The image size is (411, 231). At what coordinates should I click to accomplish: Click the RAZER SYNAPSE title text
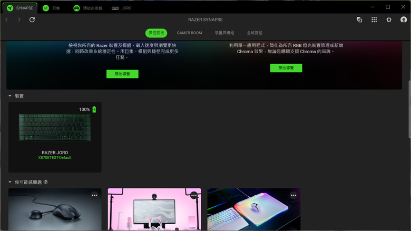pyautogui.click(x=205, y=19)
